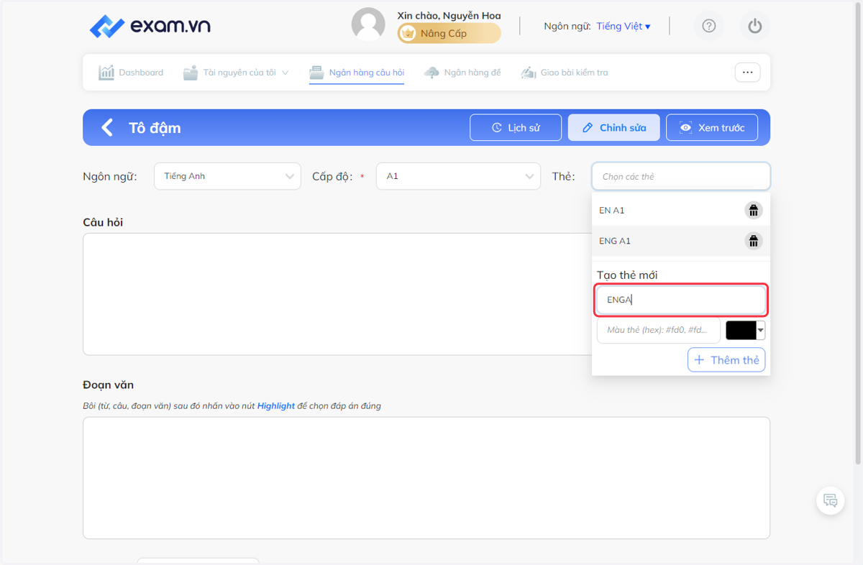
Task: Click the new tag name field containing ENGA
Action: [x=681, y=300]
